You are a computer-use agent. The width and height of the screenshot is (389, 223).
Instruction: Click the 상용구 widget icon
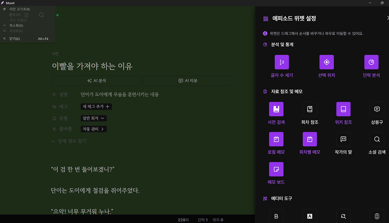click(x=377, y=109)
